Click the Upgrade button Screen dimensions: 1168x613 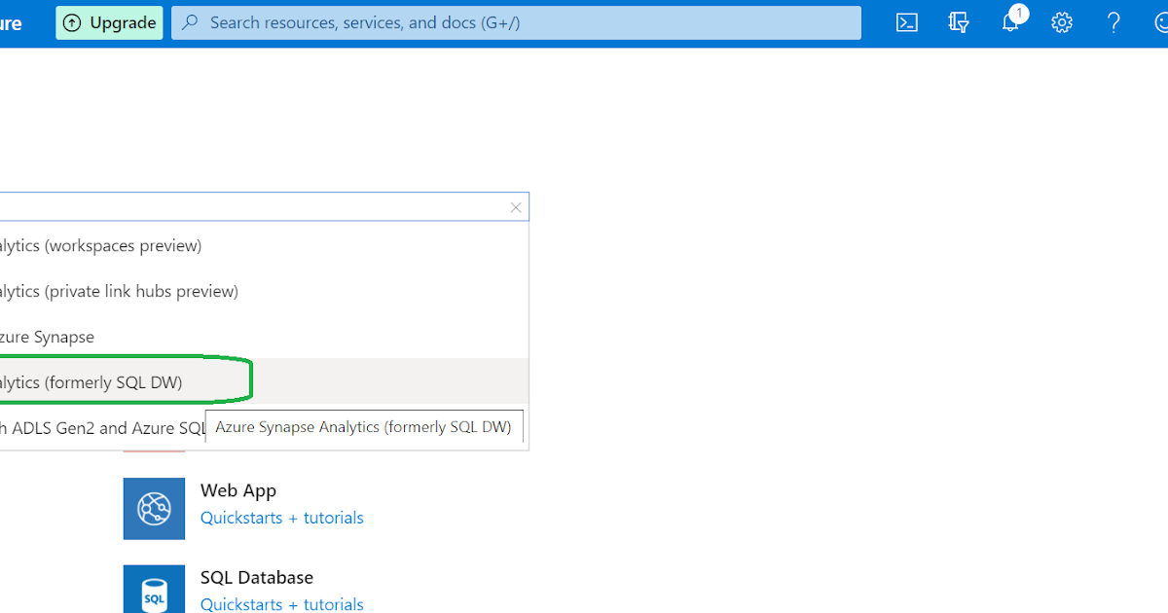(109, 21)
